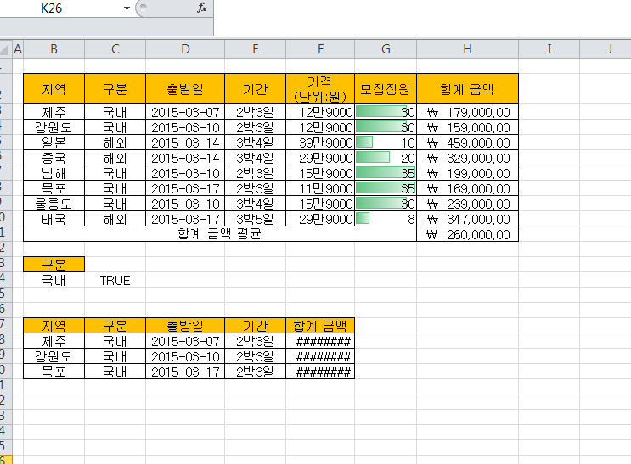Click the 지역 header cell in top table
Viewport: 631px width, 464px height.
[x=54, y=88]
